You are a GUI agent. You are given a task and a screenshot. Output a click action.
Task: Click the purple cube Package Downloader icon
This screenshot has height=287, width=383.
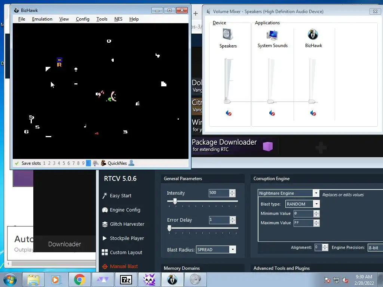[268, 146]
